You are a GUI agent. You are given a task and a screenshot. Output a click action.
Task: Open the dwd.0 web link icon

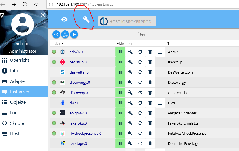pos(160,103)
